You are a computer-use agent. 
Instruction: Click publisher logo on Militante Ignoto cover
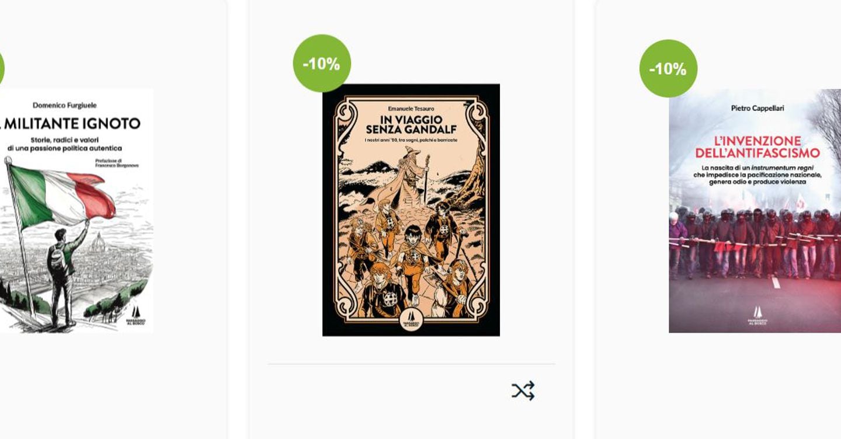135,315
